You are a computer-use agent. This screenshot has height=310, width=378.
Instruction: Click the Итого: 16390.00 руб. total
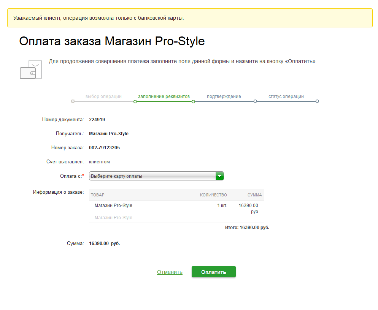click(247, 228)
